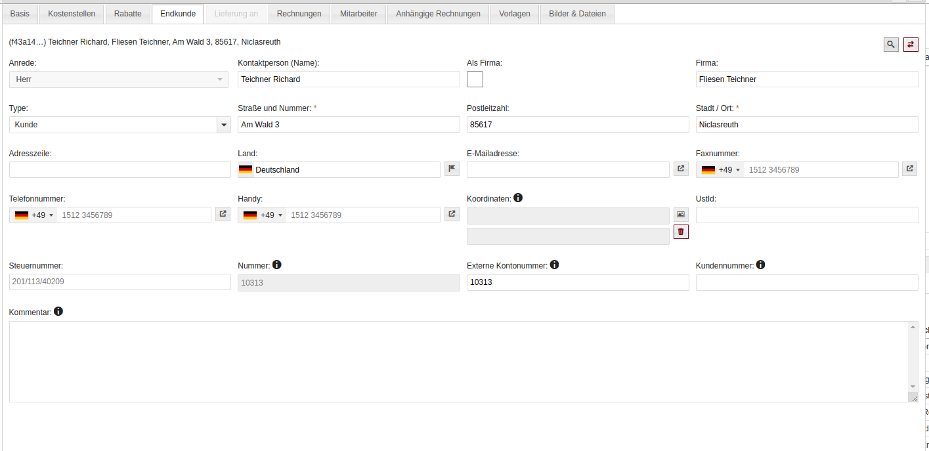Switch to the Rechnungen tab
929x451 pixels.
tap(299, 14)
